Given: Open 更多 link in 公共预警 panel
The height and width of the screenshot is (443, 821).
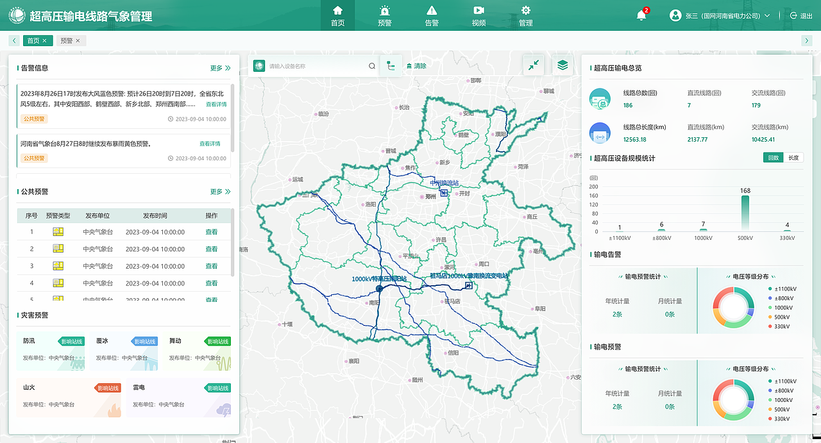Looking at the screenshot, I should (x=220, y=191).
